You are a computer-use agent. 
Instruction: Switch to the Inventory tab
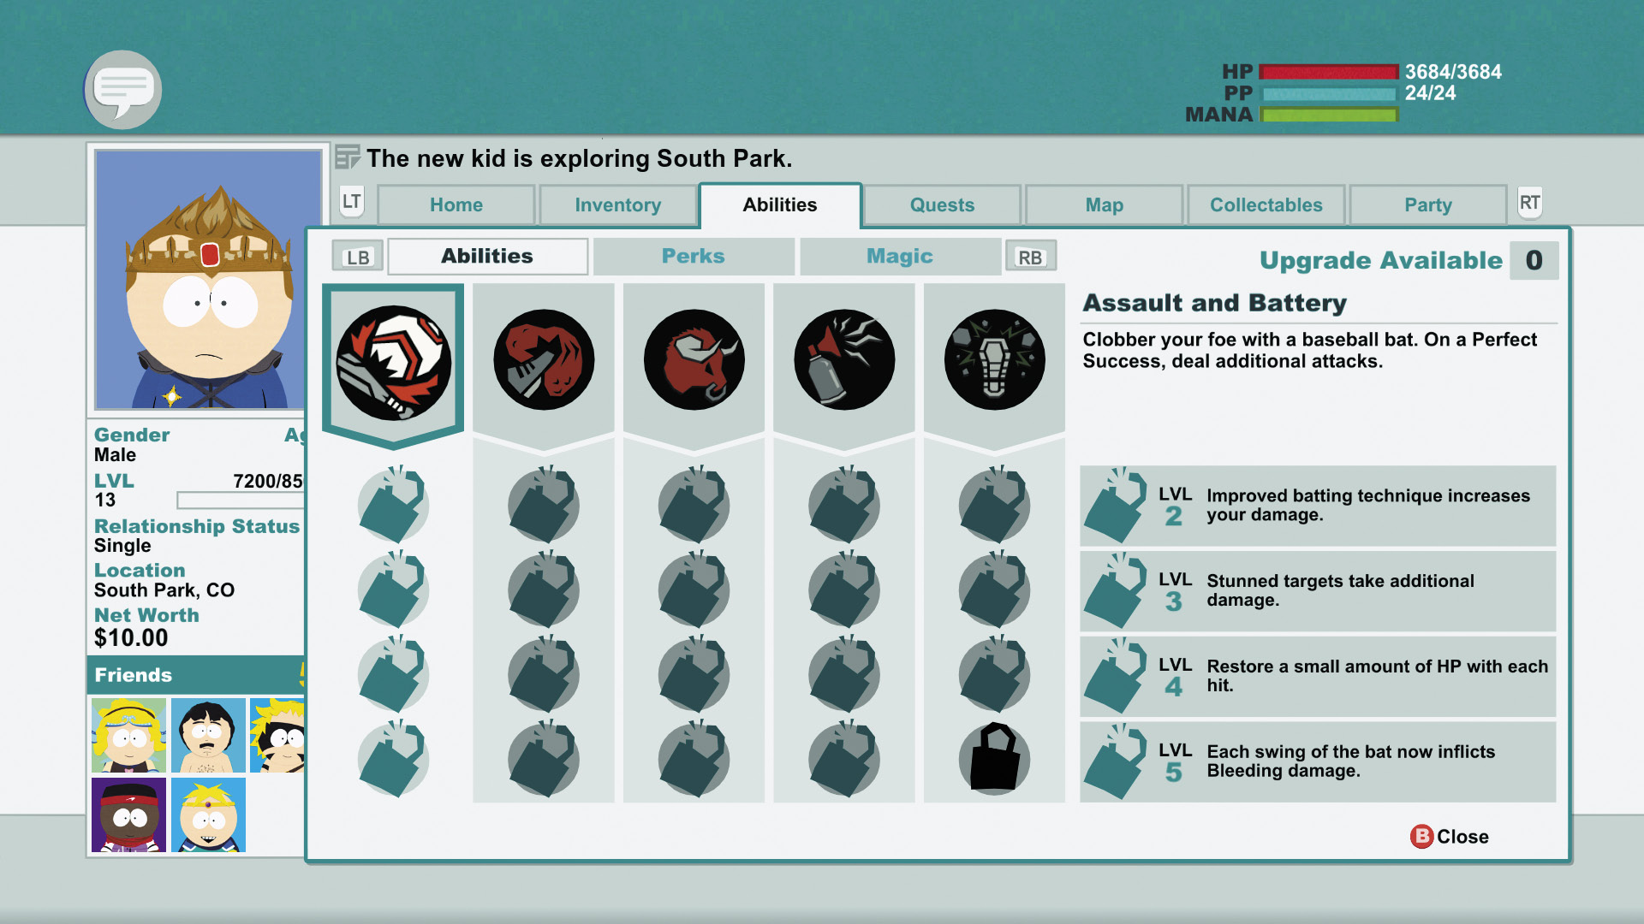tap(618, 205)
